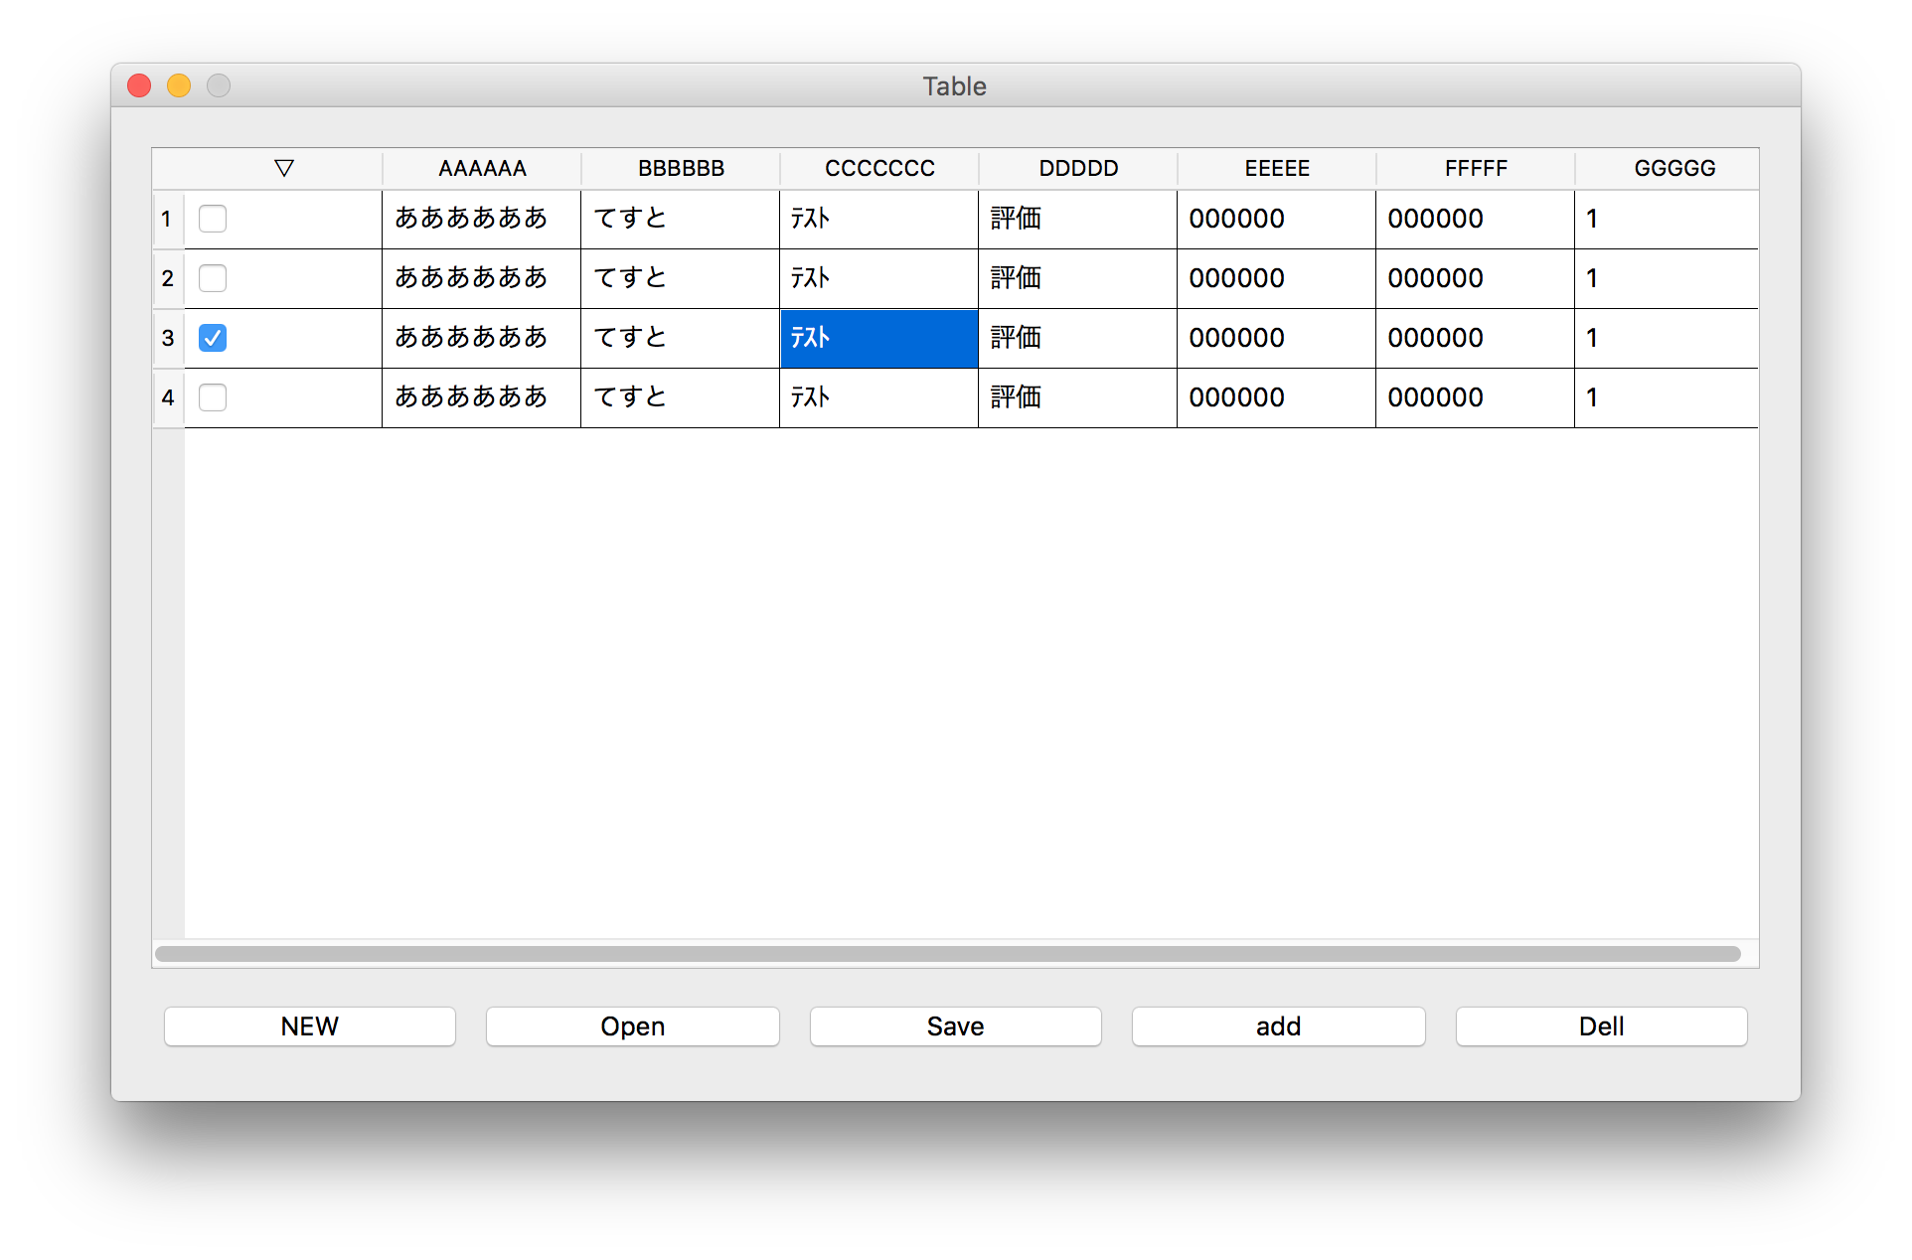Click the EEEEE column header
Viewport: 1912px width, 1260px height.
coord(1277,168)
